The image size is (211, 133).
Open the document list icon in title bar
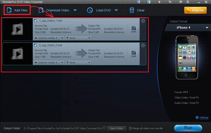(x=188, y=2)
